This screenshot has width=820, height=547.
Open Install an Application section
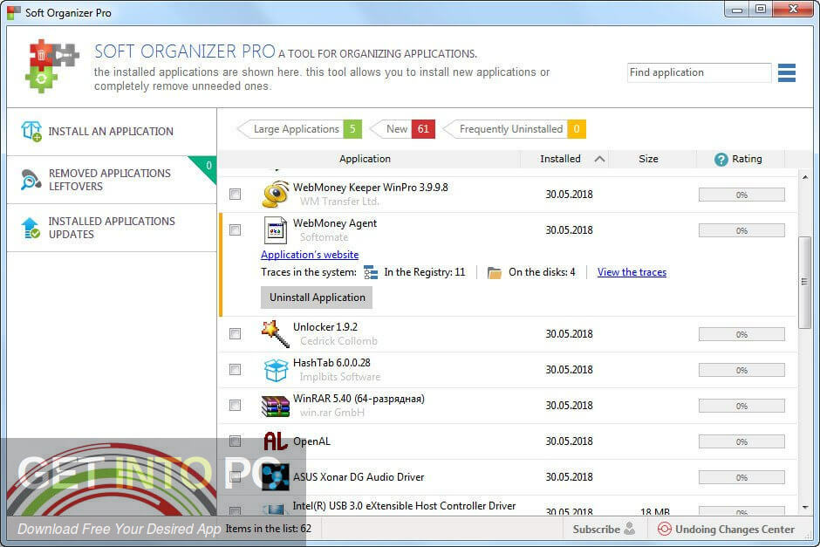coord(112,132)
